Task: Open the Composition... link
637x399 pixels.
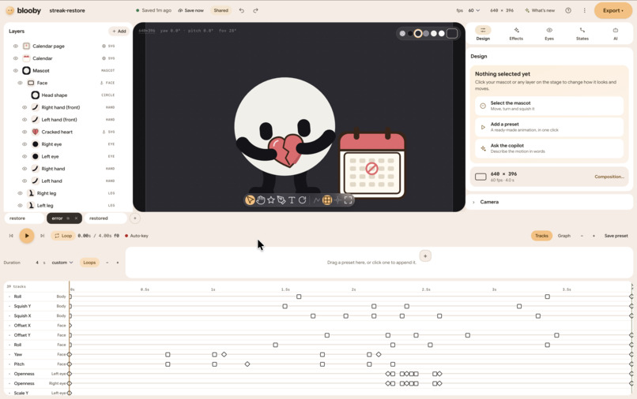Action: [x=609, y=177]
